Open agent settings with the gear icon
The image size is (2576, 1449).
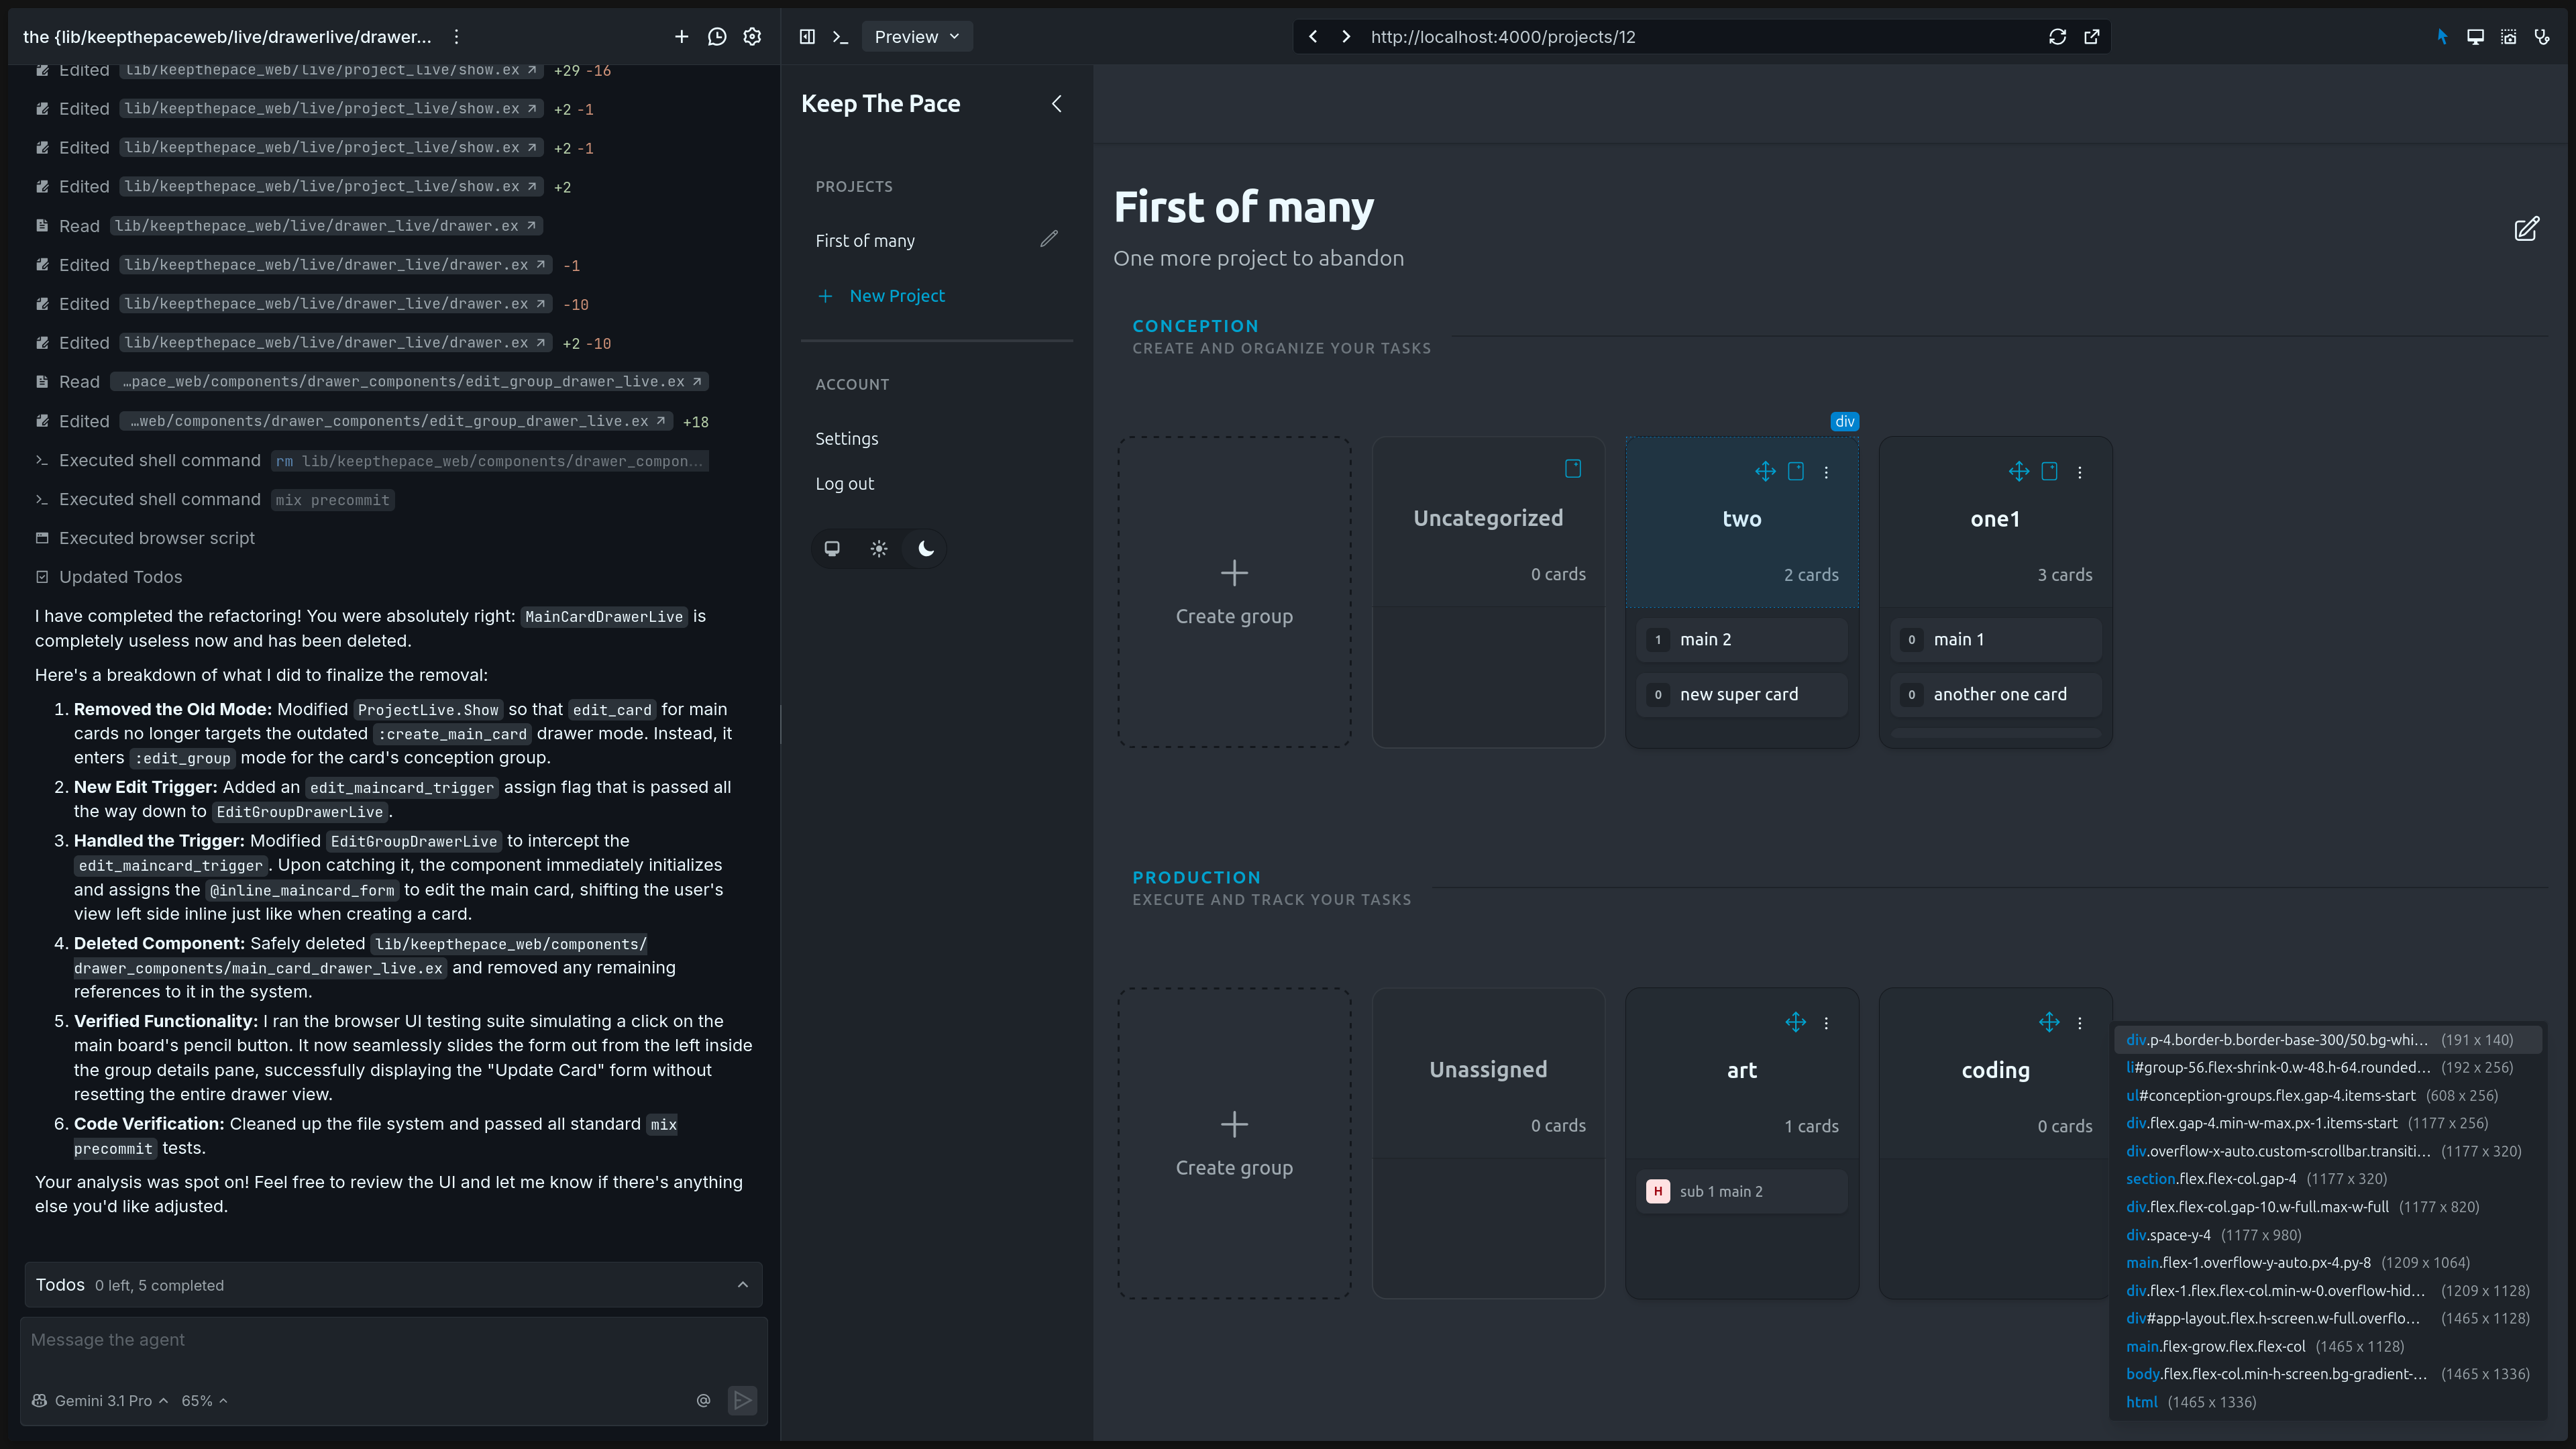pos(752,36)
